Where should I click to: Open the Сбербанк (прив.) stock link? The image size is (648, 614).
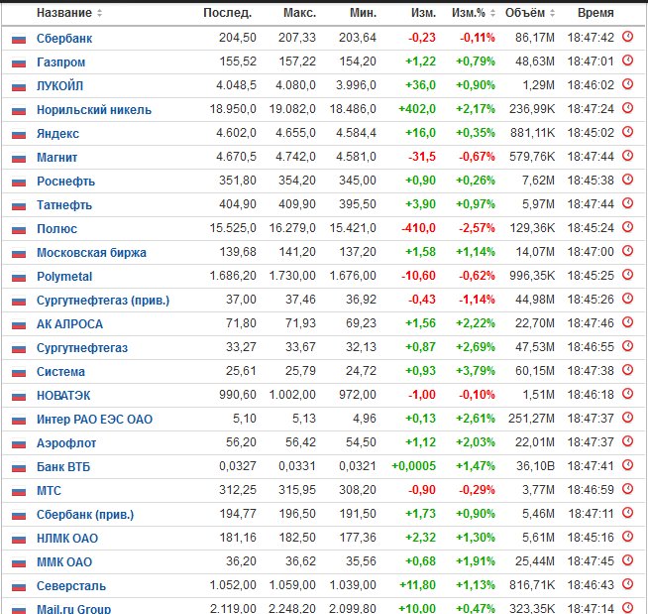pos(85,514)
